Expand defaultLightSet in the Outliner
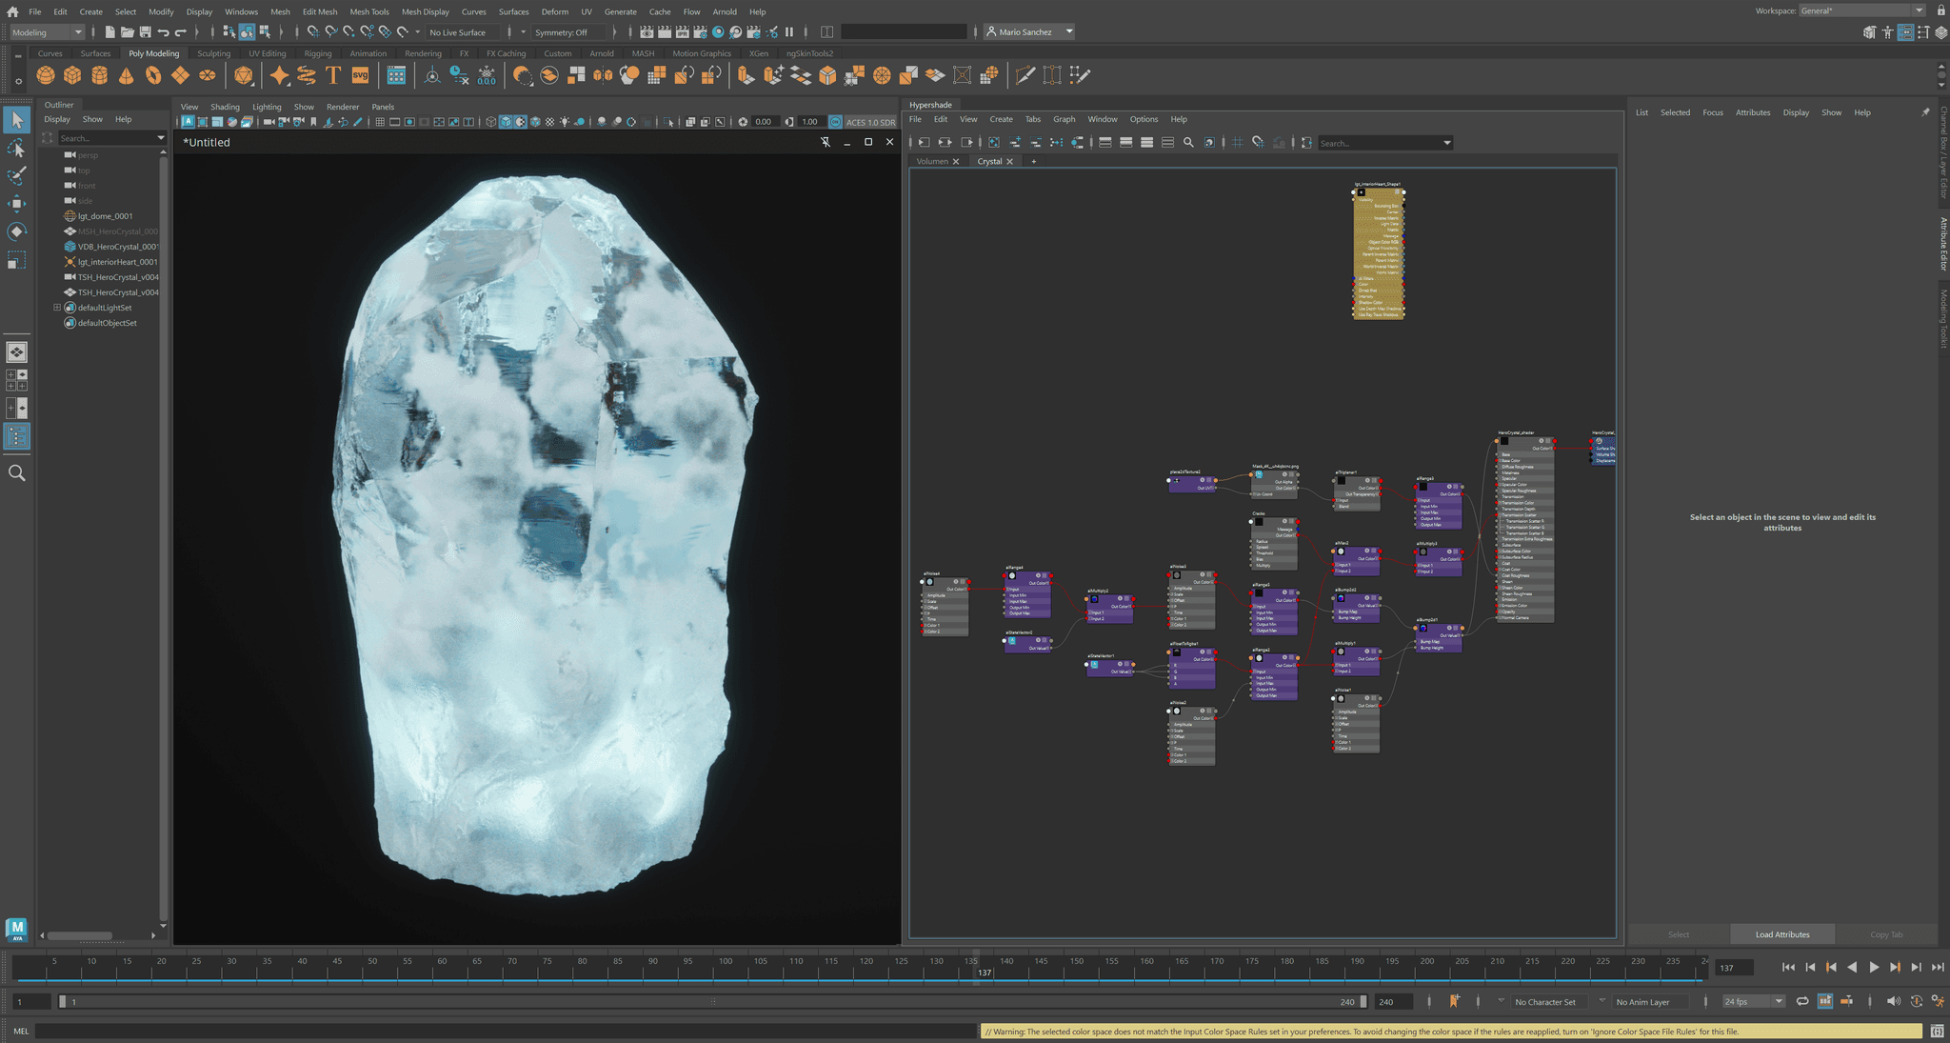1950x1043 pixels. pos(57,307)
